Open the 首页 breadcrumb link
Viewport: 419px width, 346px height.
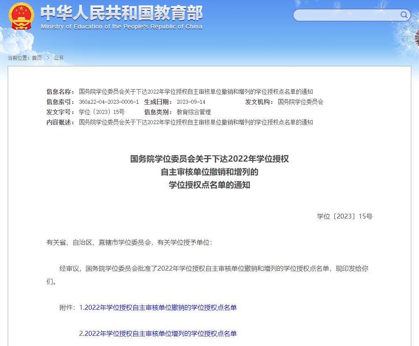click(37, 58)
